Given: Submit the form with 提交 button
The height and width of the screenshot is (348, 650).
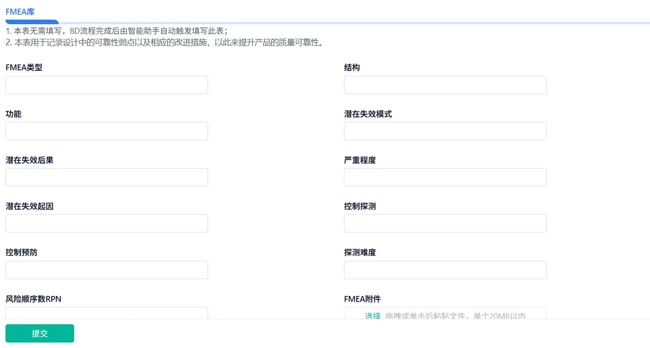Looking at the screenshot, I should point(40,333).
